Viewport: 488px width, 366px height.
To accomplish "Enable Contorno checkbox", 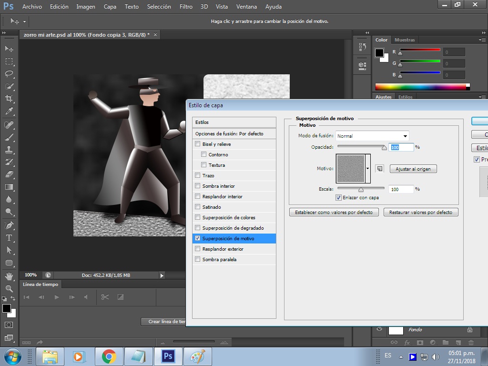I will [203, 154].
